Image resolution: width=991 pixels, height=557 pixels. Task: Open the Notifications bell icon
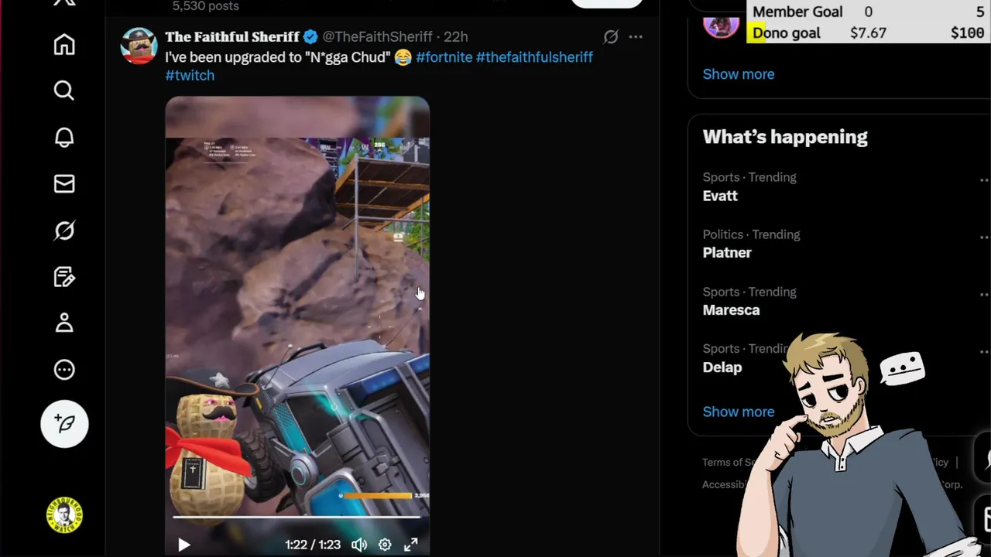click(64, 138)
